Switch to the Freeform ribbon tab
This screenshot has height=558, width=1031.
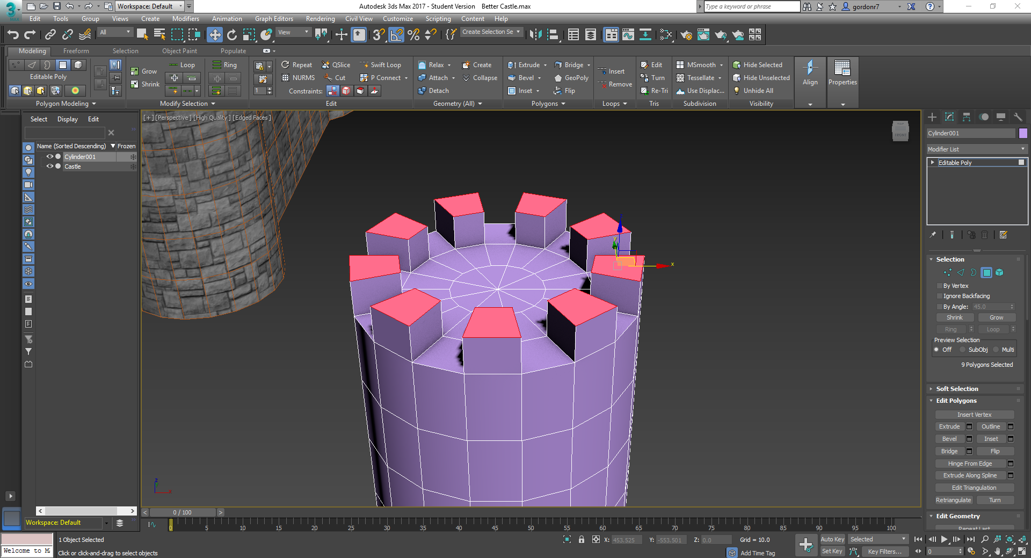(76, 51)
